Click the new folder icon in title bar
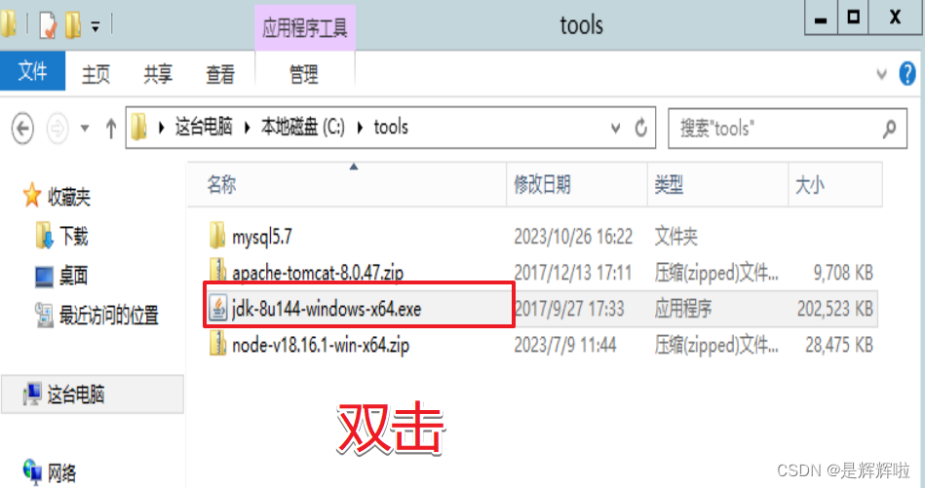The width and height of the screenshot is (925, 488). point(73,25)
